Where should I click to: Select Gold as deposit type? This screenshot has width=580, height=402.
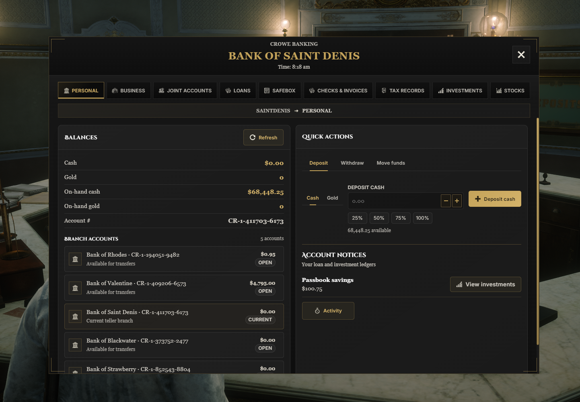333,198
